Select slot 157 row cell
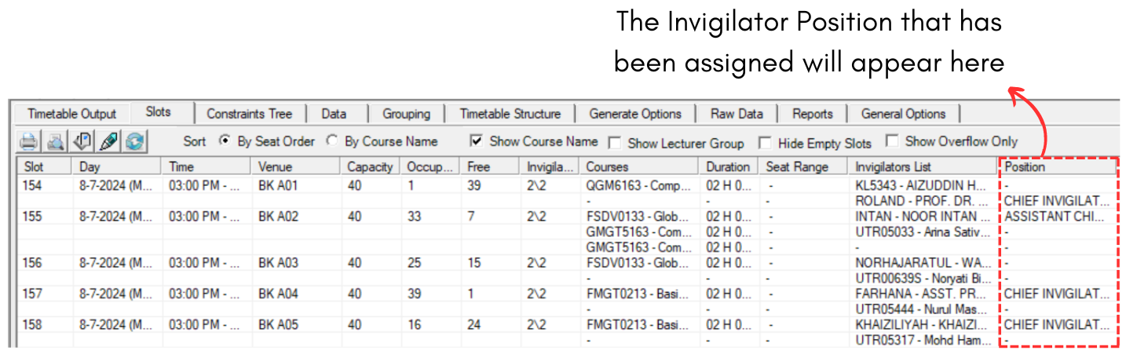This screenshot has height=354, width=1126. [35, 294]
